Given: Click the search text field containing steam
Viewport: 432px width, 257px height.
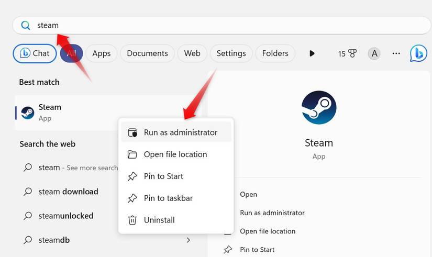Looking at the screenshot, I should click(x=221, y=25).
